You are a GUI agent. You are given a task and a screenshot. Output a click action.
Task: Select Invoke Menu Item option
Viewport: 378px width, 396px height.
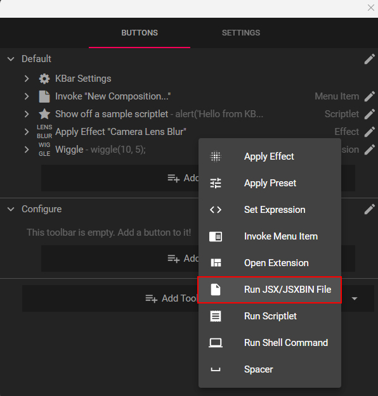pyautogui.click(x=270, y=236)
